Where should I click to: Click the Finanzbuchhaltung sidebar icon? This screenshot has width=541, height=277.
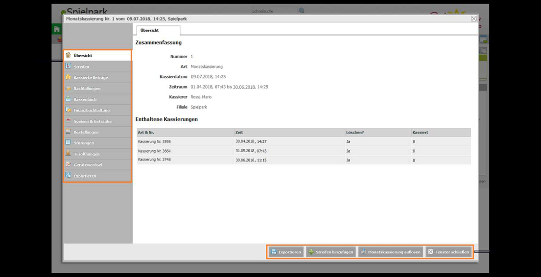pyautogui.click(x=69, y=110)
